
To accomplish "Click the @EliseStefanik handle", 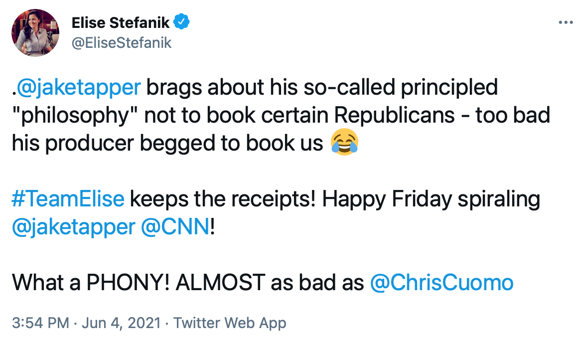I will click(122, 43).
